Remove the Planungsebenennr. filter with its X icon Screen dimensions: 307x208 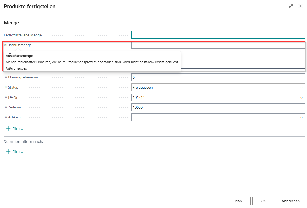(6, 77)
